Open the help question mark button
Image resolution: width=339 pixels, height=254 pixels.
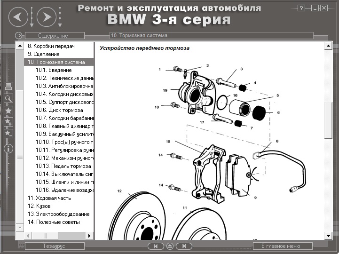coord(301,8)
